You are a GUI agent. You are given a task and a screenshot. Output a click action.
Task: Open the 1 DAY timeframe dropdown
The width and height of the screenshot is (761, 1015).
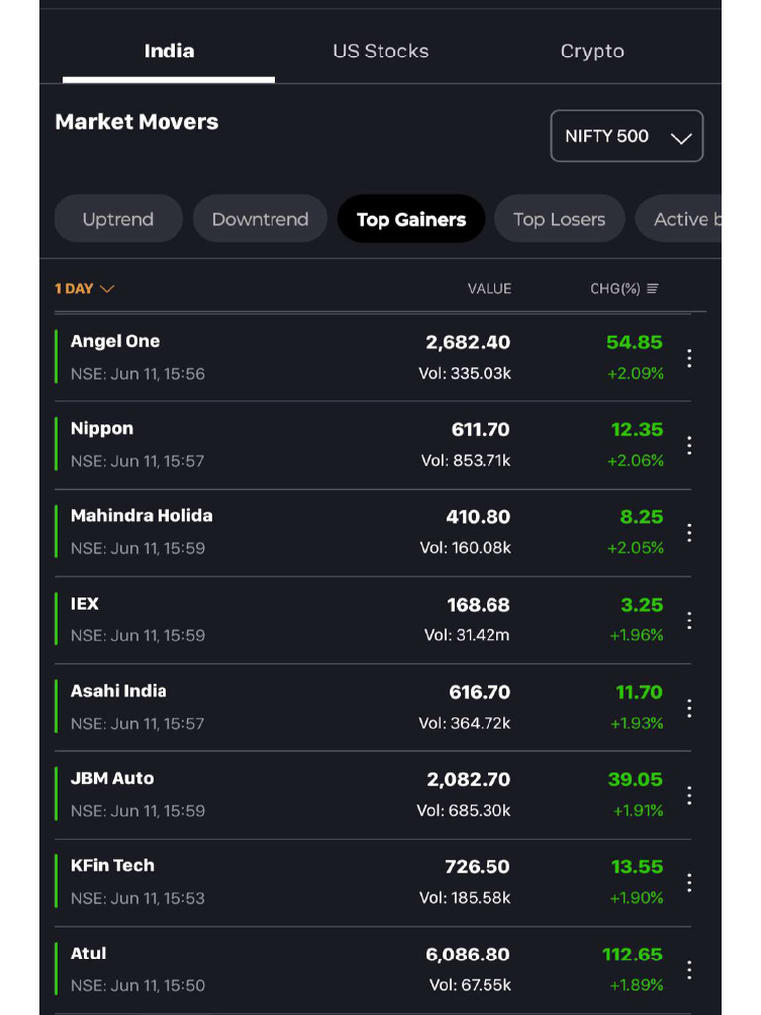coord(84,289)
